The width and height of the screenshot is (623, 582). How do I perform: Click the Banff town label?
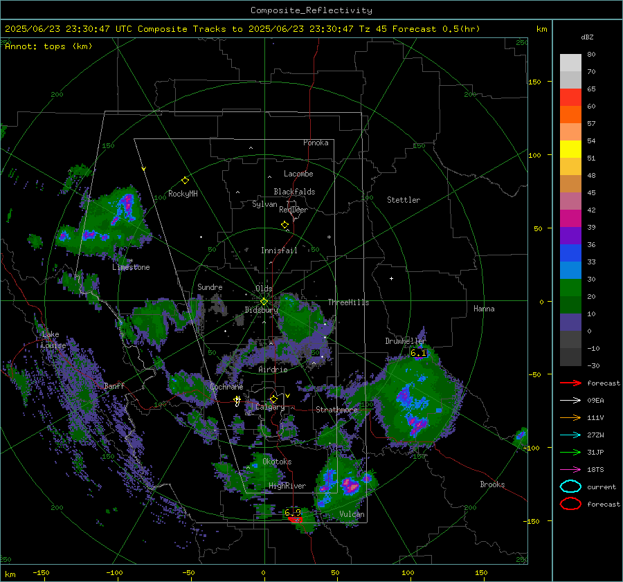[114, 385]
